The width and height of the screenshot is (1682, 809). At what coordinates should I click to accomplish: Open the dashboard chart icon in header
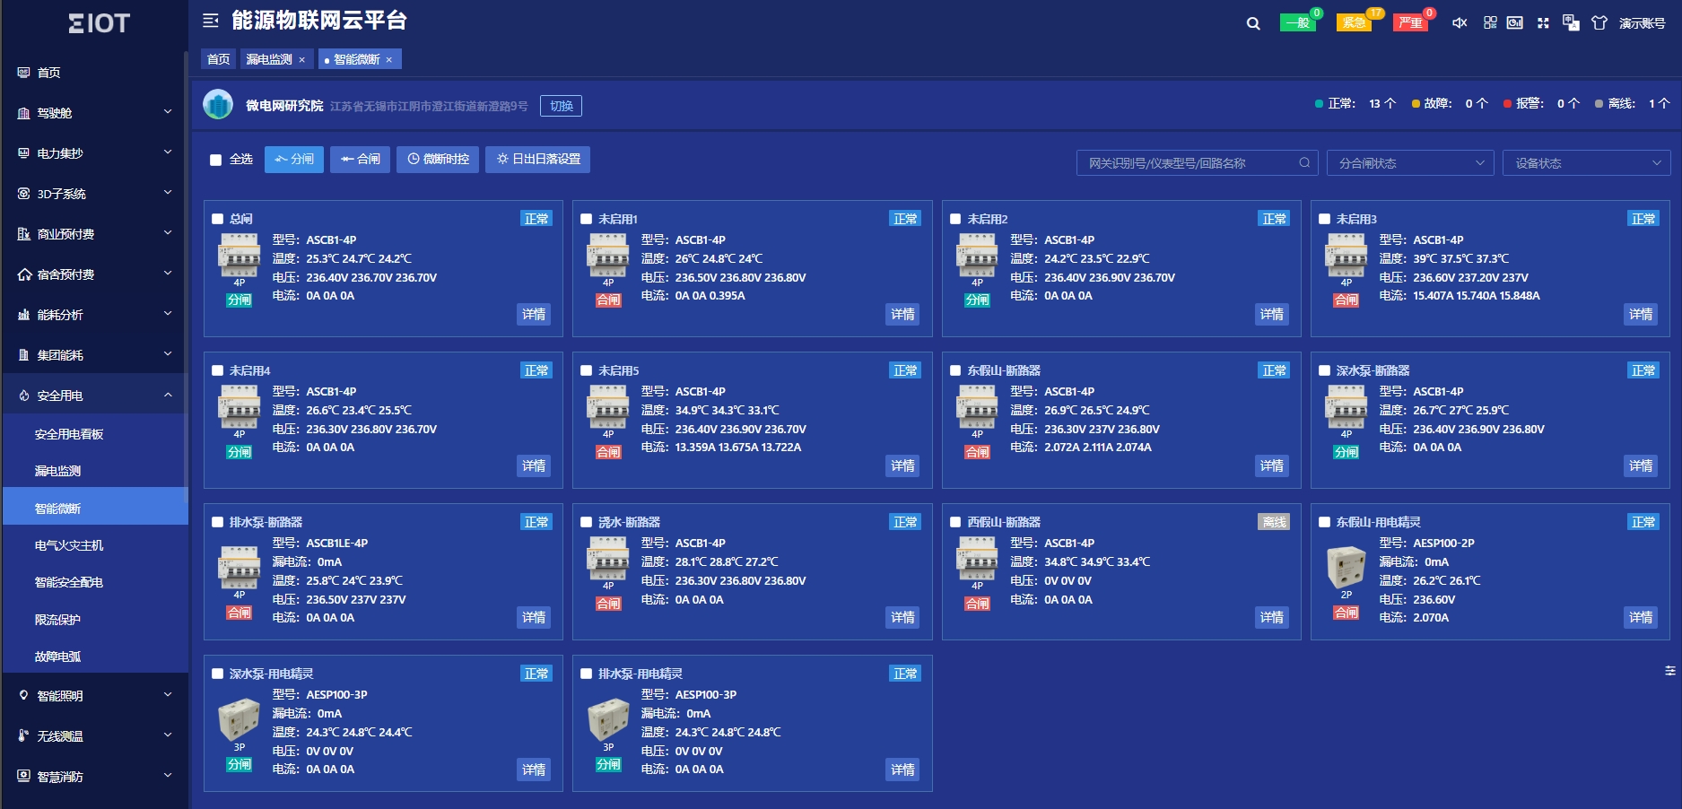coord(1515,23)
